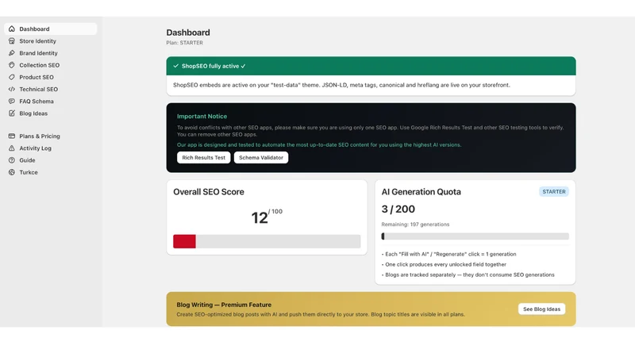Click the Brand Identity pen icon

pos(12,53)
